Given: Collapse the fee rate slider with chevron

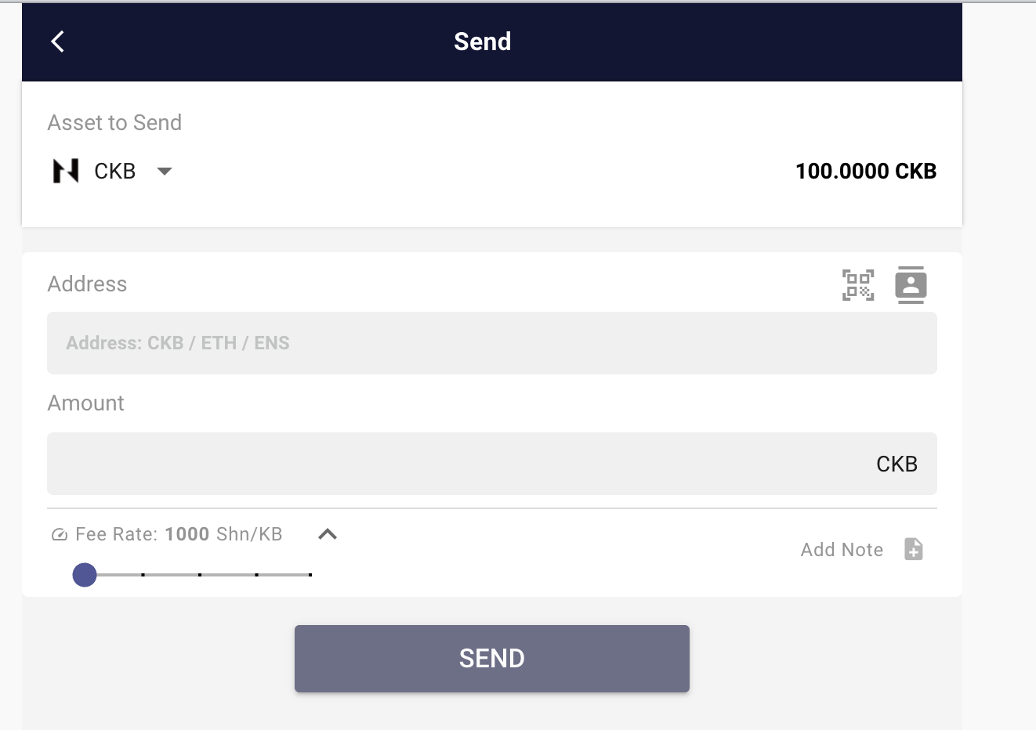Looking at the screenshot, I should click(328, 534).
